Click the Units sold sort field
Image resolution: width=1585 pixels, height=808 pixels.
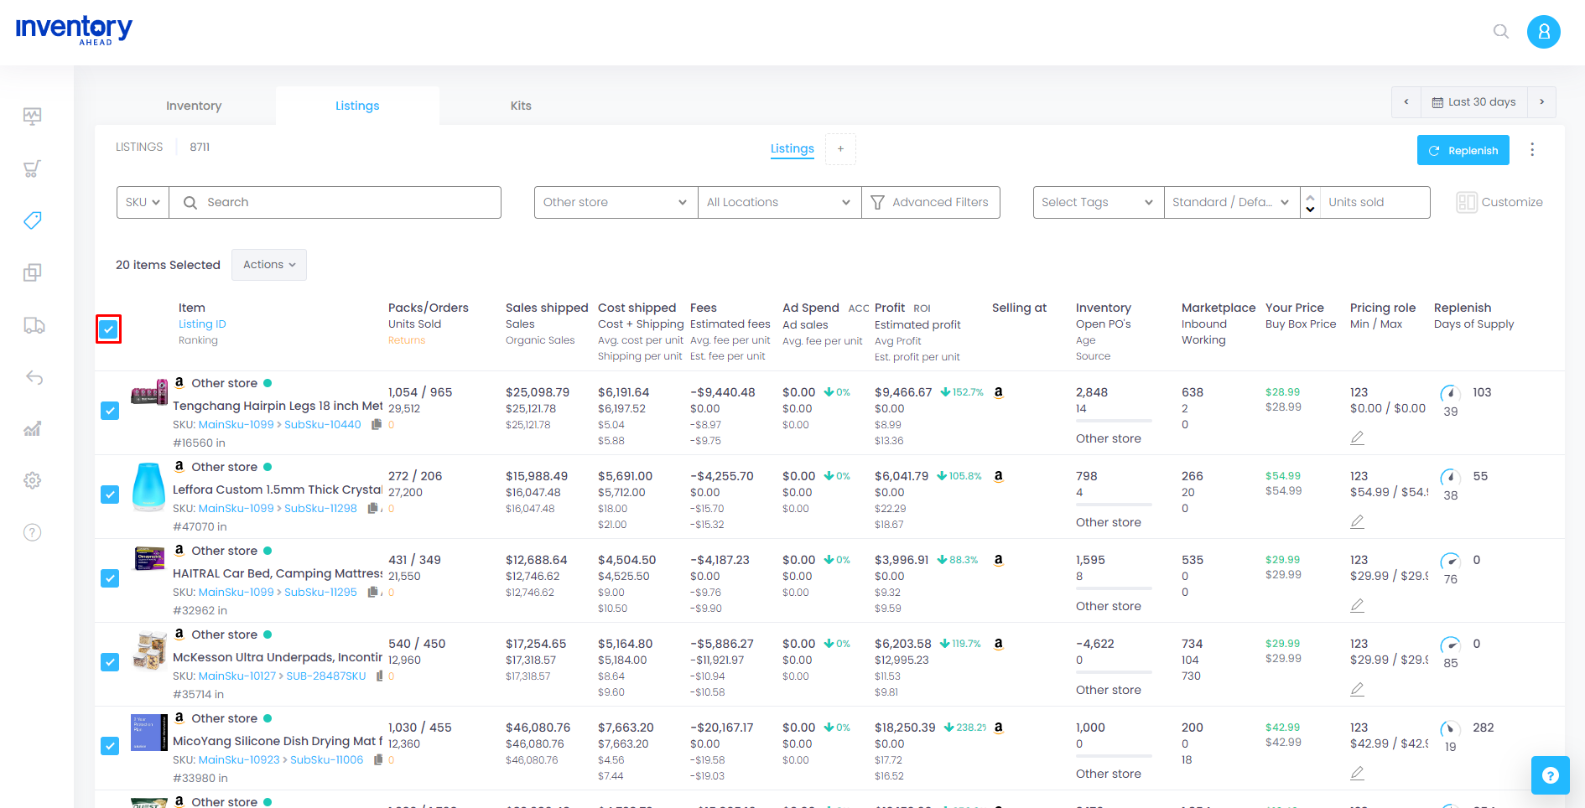coord(1375,202)
